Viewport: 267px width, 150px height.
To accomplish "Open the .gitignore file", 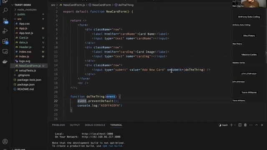I will tap(23, 75).
